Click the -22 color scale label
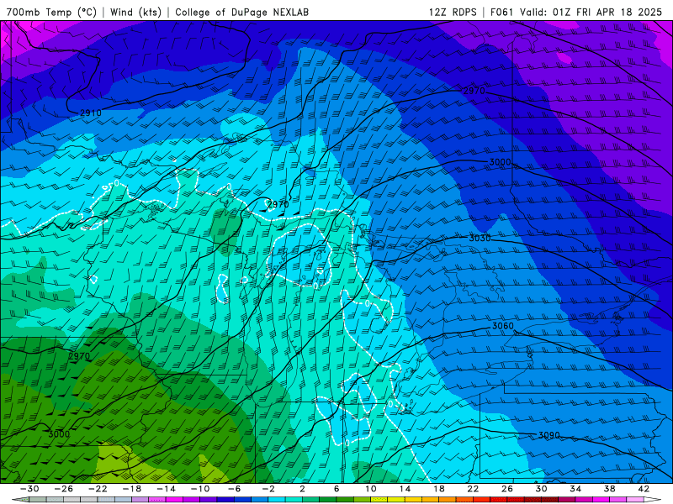Viewport: 673px width, 504px height. click(98, 489)
